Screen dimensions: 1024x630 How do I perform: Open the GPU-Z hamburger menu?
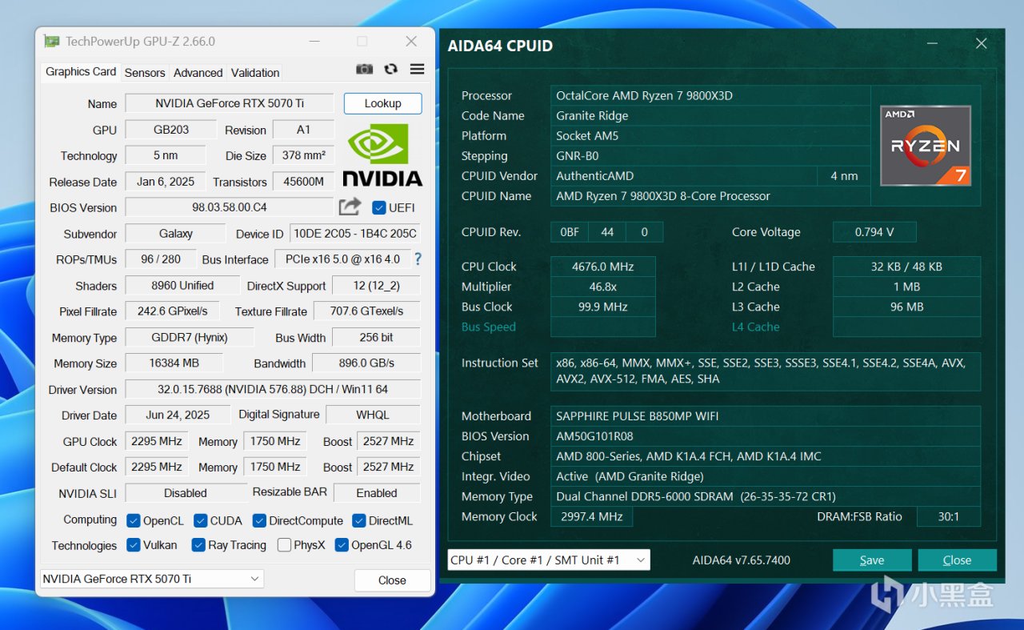tap(417, 70)
